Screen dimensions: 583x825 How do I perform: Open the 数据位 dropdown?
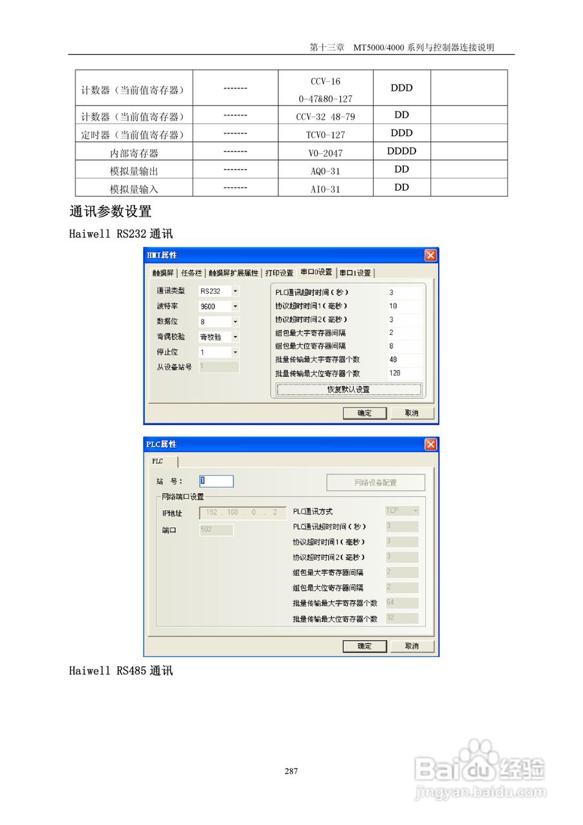[x=236, y=321]
